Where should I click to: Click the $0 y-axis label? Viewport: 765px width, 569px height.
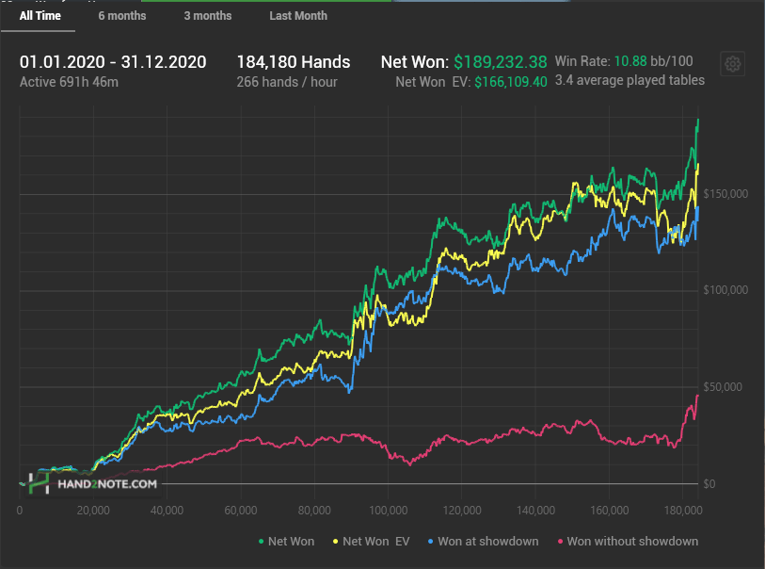(709, 484)
